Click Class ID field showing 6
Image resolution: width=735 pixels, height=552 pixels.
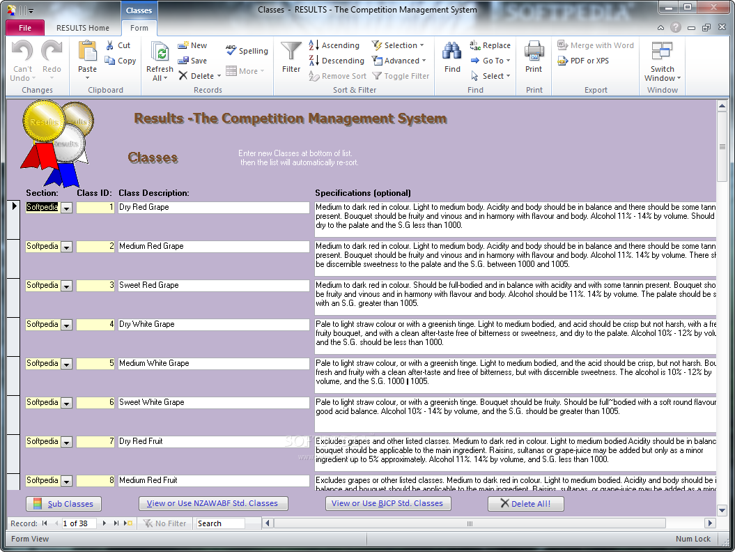tap(95, 402)
